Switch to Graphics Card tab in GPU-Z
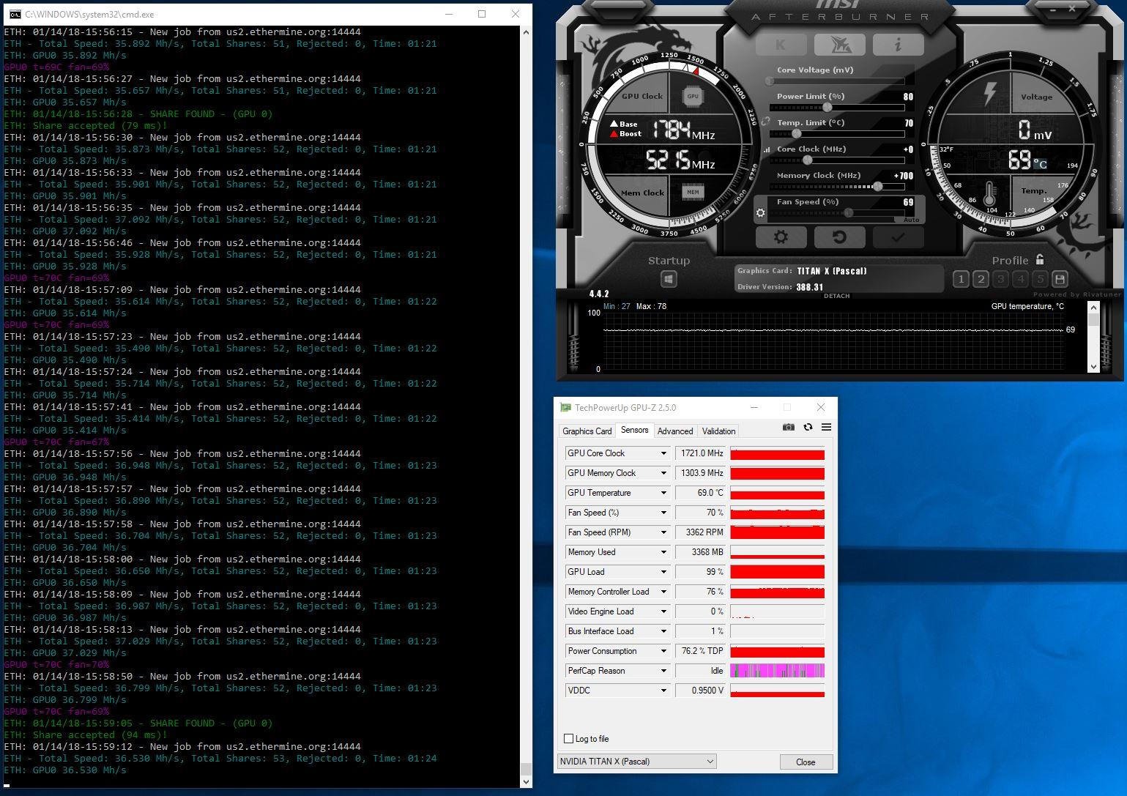 tap(587, 431)
